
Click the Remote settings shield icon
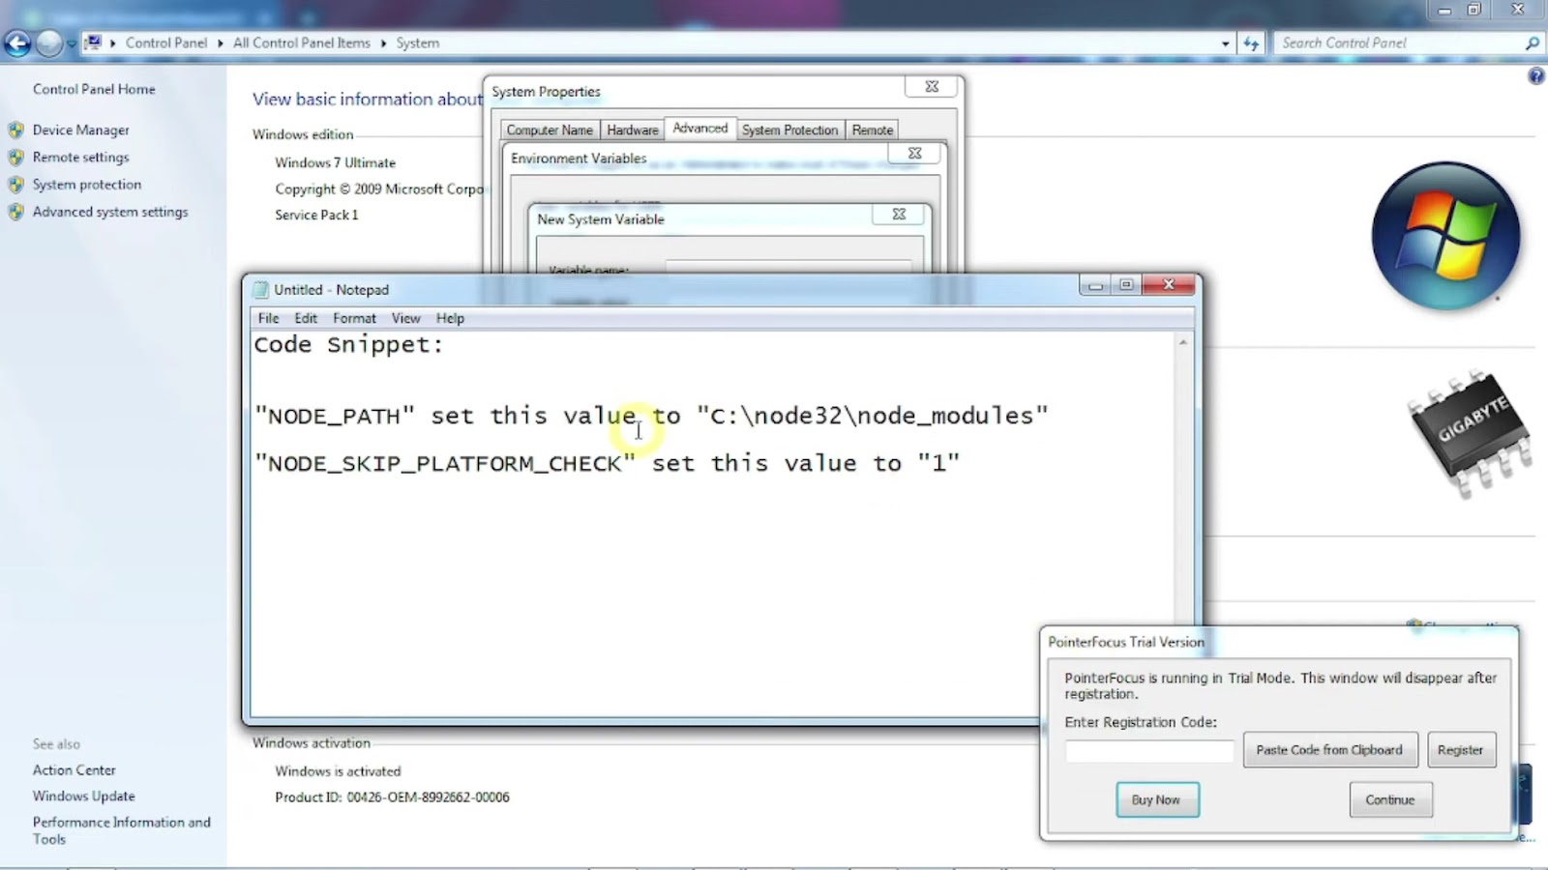[15, 157]
